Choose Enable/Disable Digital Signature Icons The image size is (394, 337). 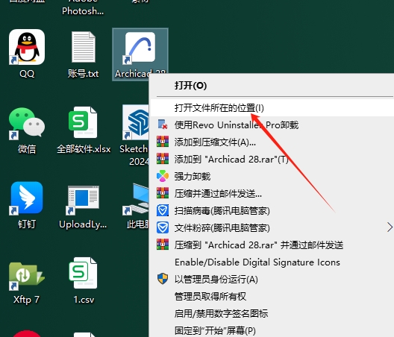[x=272, y=262]
